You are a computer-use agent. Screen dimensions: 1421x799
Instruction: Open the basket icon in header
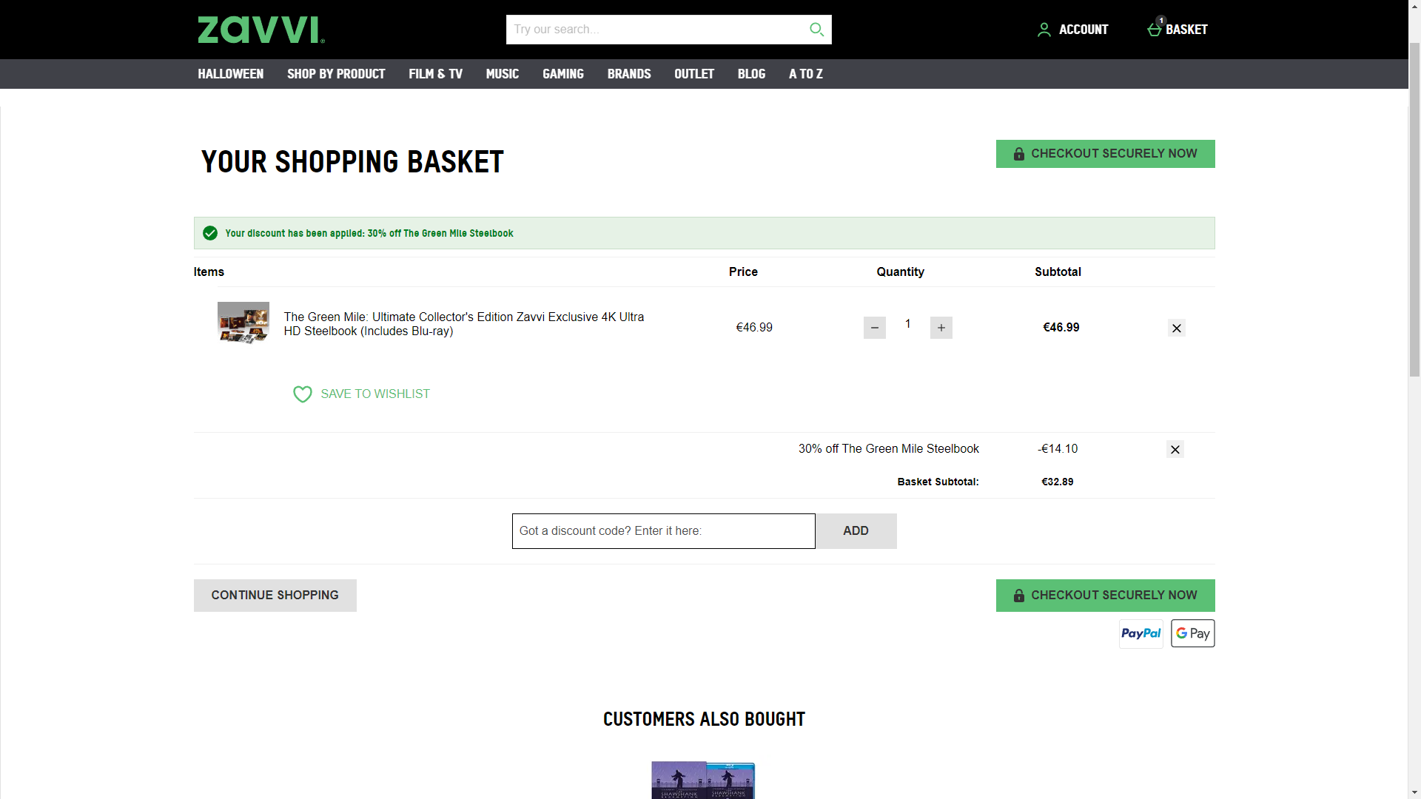[1155, 29]
